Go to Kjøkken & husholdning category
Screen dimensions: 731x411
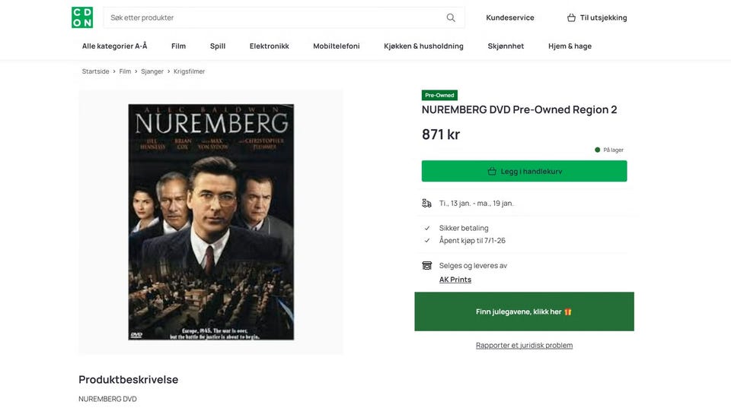424,46
